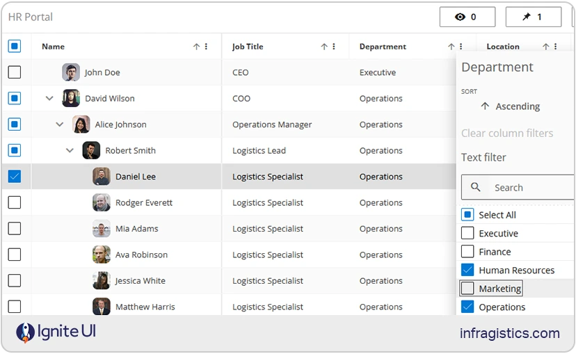Click the Department column sort arrow

[451, 47]
